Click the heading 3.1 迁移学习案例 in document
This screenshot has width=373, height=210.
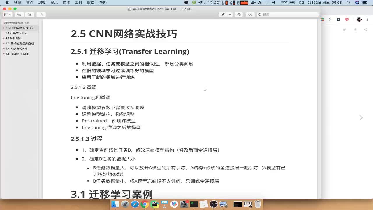tap(112, 194)
